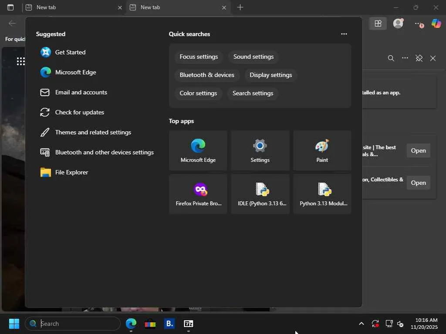Select Sound settings quick search
This screenshot has width=446, height=334.
(253, 57)
